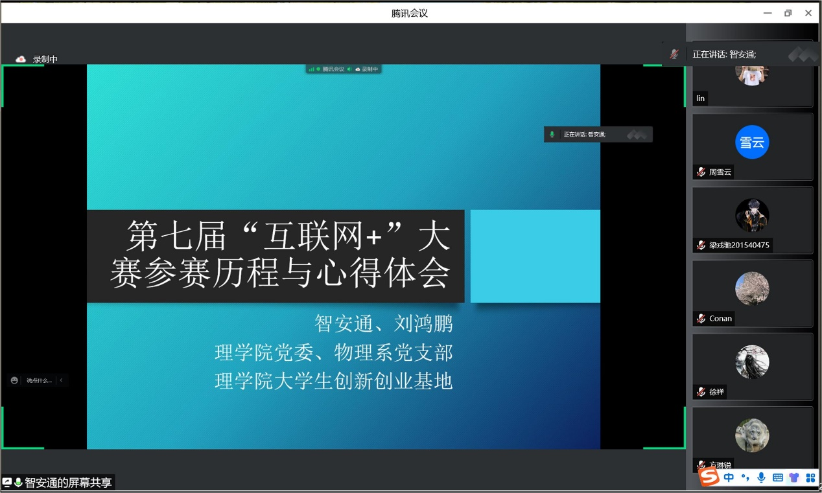Click the muted microphone icon beside 正在讲话

(674, 54)
